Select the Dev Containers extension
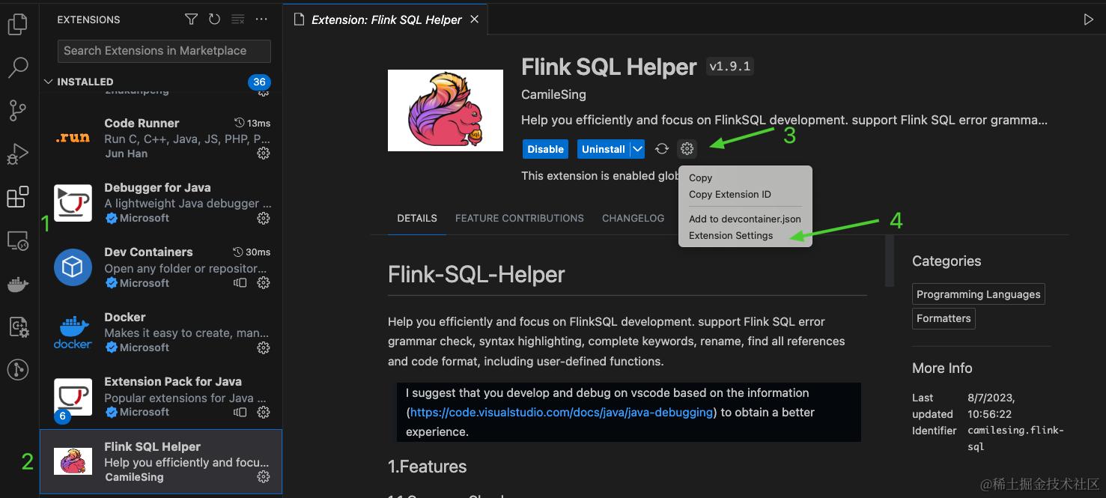This screenshot has height=498, width=1106. tap(161, 267)
